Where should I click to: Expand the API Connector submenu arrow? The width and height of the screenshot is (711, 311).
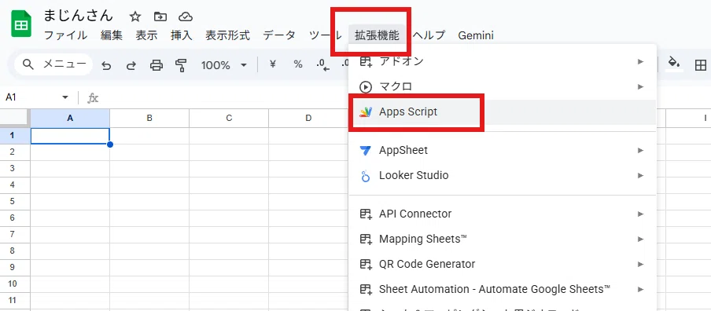[640, 214]
